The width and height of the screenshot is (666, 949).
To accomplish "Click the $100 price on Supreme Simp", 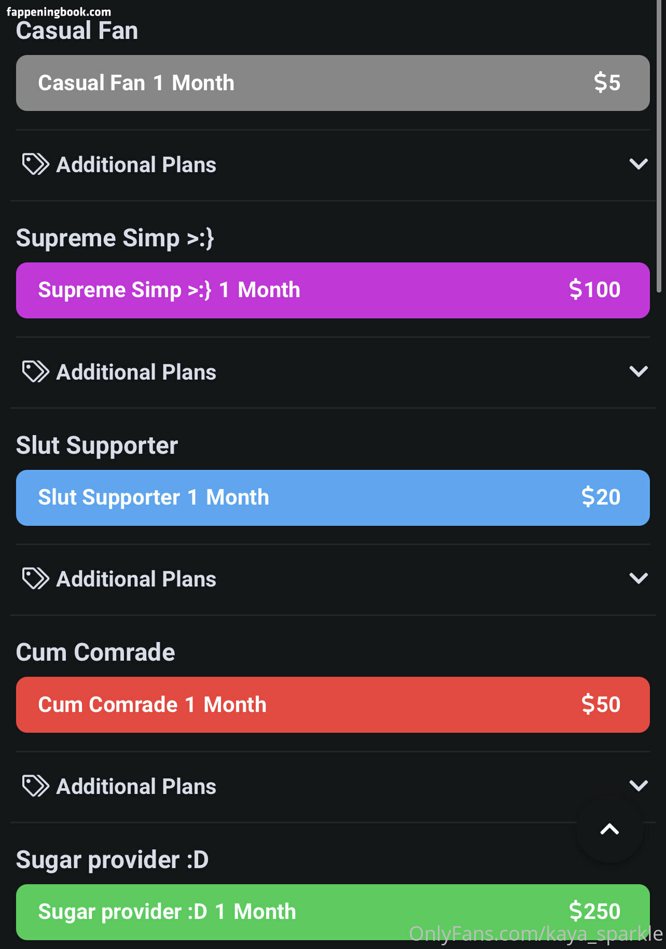I will [x=594, y=289].
